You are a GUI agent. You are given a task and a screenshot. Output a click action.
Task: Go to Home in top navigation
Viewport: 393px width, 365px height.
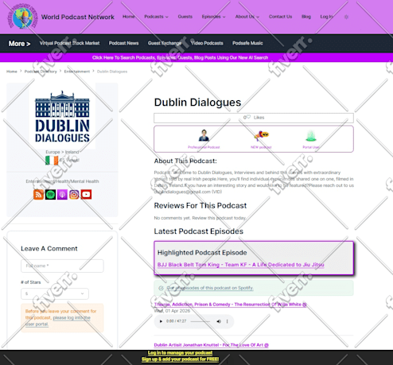coord(128,17)
